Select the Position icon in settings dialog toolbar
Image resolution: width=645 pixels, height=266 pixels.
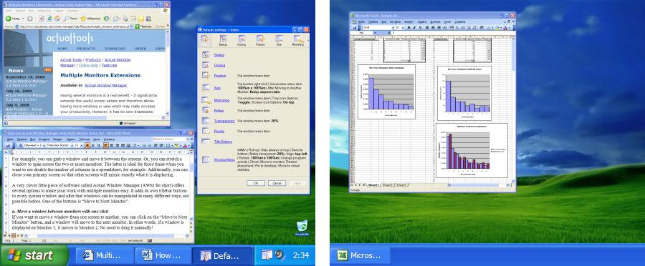pyautogui.click(x=260, y=40)
